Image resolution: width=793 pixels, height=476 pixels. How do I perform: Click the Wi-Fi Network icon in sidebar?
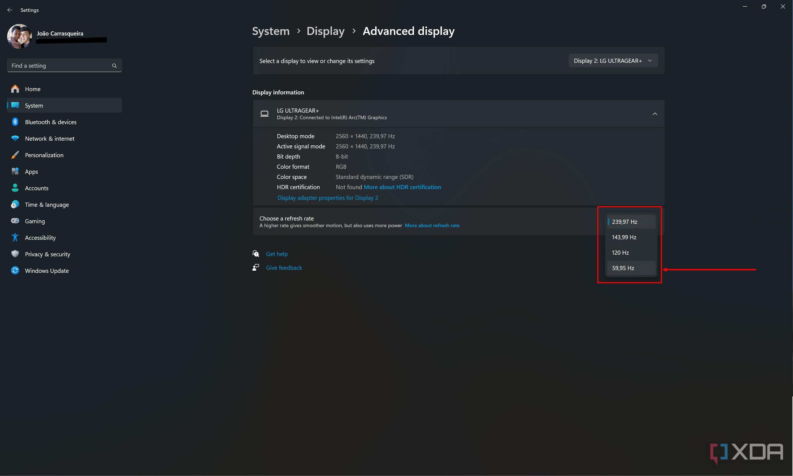(x=15, y=138)
